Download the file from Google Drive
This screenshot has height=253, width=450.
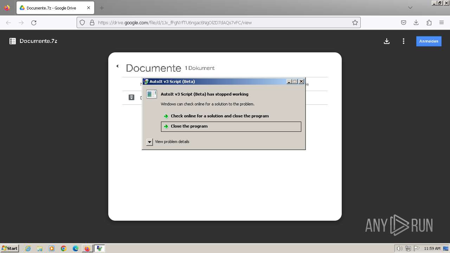pyautogui.click(x=387, y=41)
